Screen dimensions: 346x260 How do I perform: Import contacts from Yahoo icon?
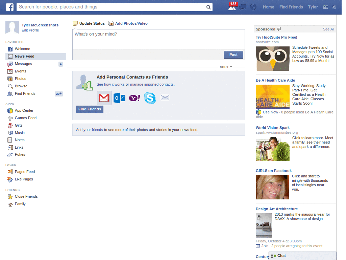point(134,98)
